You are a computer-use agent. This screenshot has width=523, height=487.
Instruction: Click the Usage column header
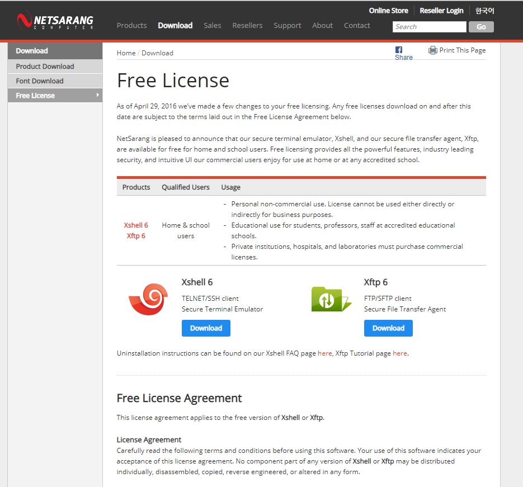tap(231, 187)
